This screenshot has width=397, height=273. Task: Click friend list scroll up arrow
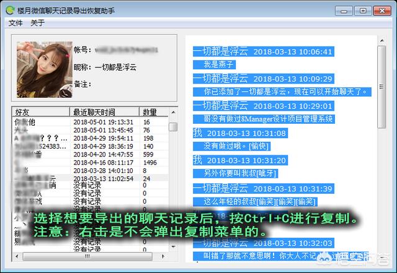click(173, 112)
